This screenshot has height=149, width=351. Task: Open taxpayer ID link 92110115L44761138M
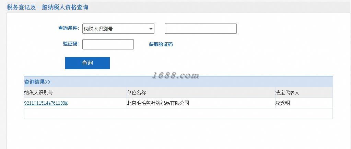(46, 103)
